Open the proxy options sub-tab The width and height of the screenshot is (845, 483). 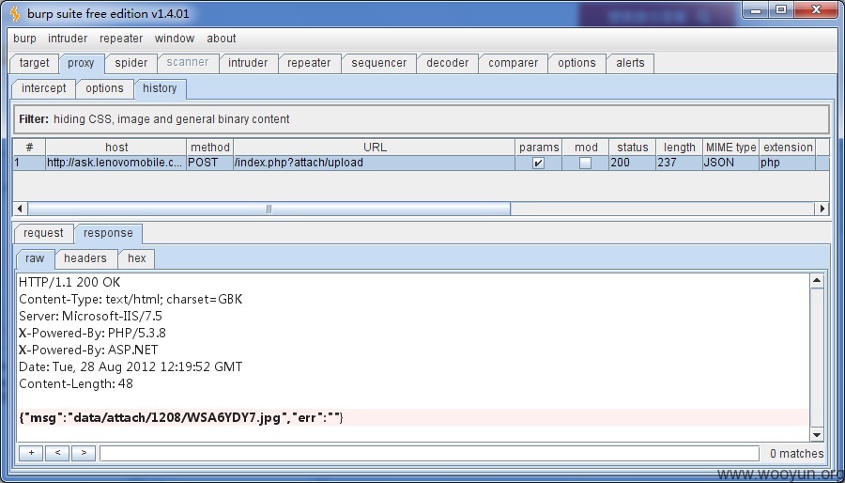tap(104, 88)
